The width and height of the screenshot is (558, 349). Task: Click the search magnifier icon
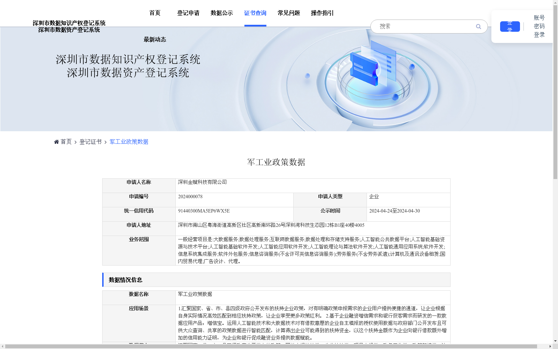(478, 27)
